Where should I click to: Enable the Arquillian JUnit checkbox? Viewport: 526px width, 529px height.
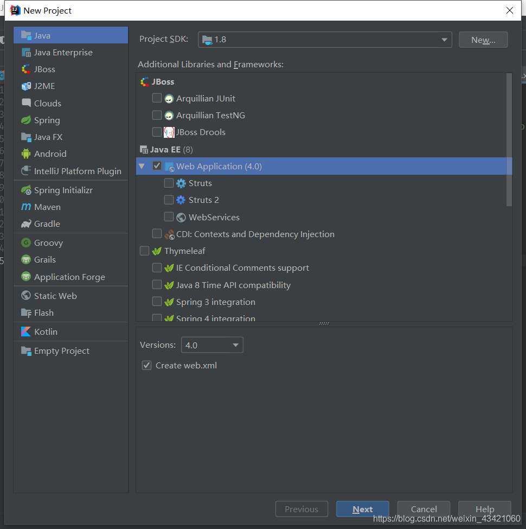157,98
